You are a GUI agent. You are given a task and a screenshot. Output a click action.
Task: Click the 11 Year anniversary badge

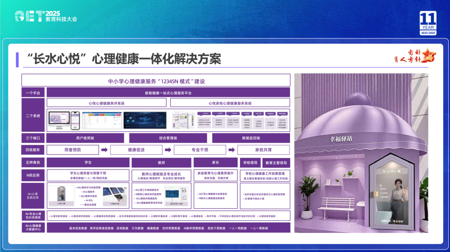tap(427, 23)
